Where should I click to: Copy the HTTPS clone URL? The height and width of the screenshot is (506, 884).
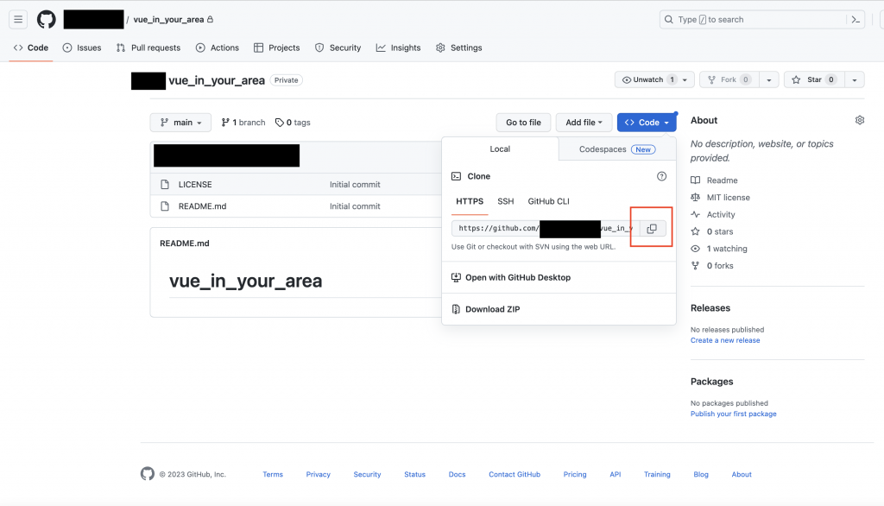tap(652, 228)
